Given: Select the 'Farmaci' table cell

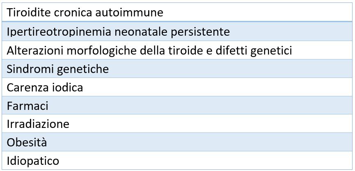Looking at the screenshot, I should click(x=177, y=106).
